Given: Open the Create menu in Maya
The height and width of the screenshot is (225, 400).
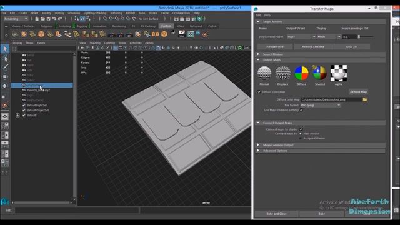Looking at the screenshot, I should coord(22,13).
